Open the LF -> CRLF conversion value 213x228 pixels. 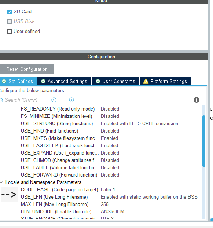pyautogui.click(x=139, y=124)
